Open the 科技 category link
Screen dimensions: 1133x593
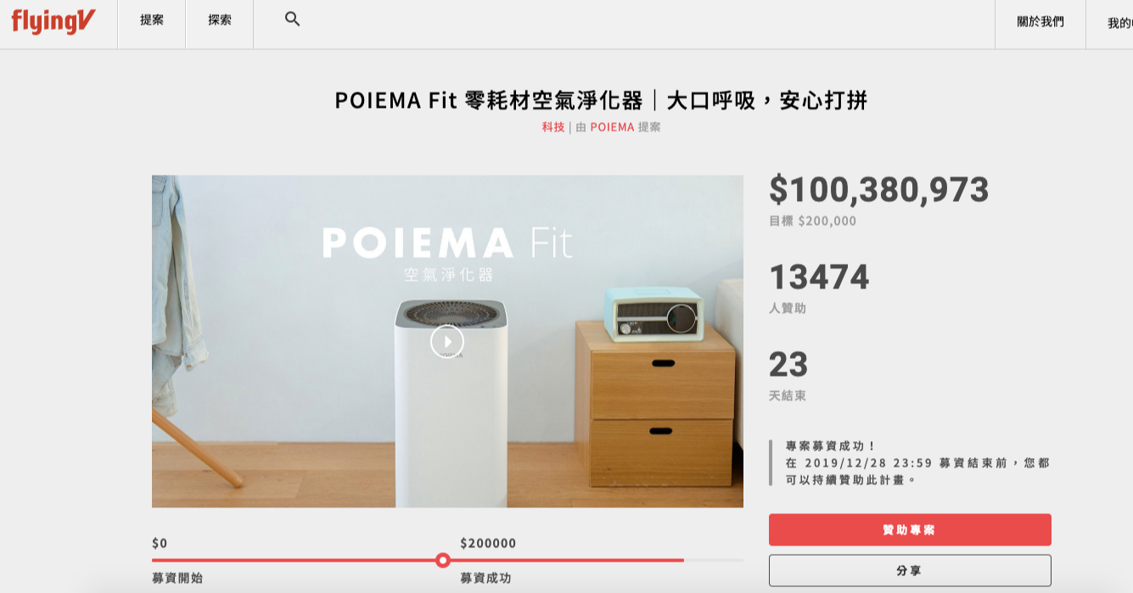pos(553,127)
